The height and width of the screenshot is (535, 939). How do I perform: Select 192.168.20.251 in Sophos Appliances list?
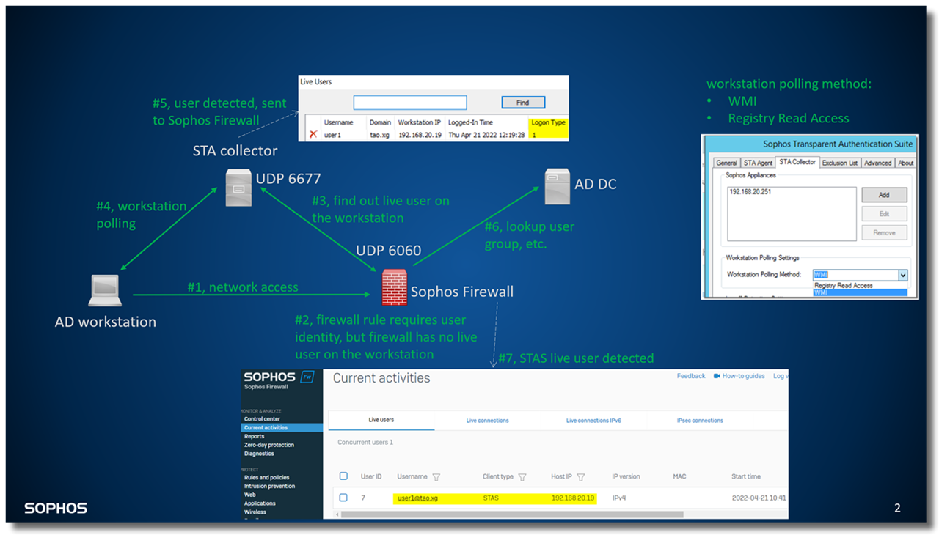click(750, 192)
